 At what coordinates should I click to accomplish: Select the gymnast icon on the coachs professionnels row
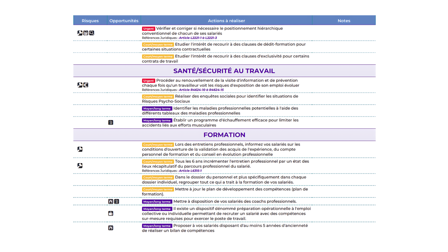pyautogui.click(x=117, y=202)
